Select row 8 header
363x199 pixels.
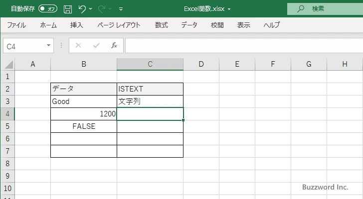pyautogui.click(x=7, y=164)
